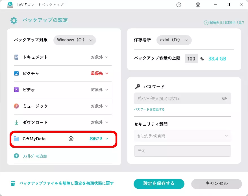The width and height of the screenshot is (248, 196).
Task: Click the ダウンロード row label
Action: pyautogui.click(x=35, y=122)
